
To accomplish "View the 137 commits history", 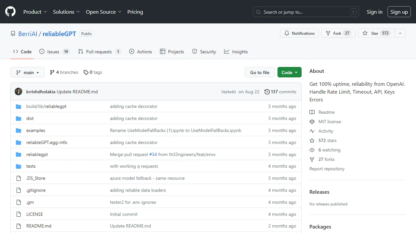I will tap(280, 92).
